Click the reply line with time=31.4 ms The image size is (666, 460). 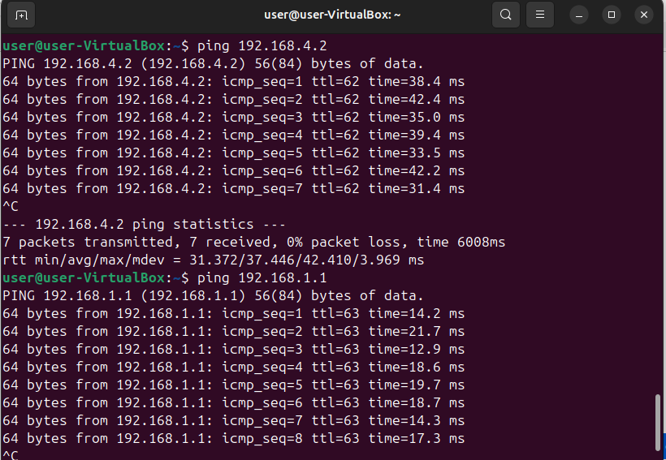(x=234, y=188)
